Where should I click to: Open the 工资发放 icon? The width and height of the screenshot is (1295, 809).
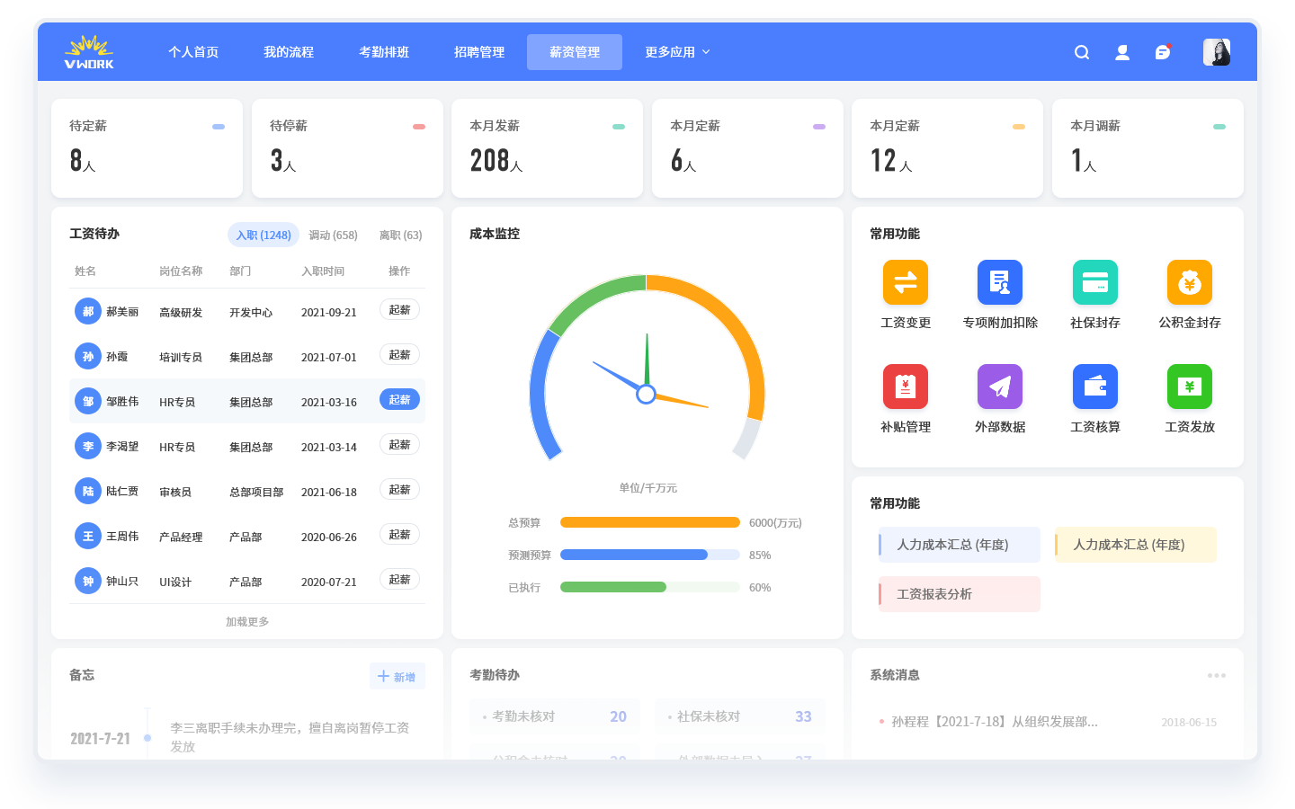tap(1189, 387)
